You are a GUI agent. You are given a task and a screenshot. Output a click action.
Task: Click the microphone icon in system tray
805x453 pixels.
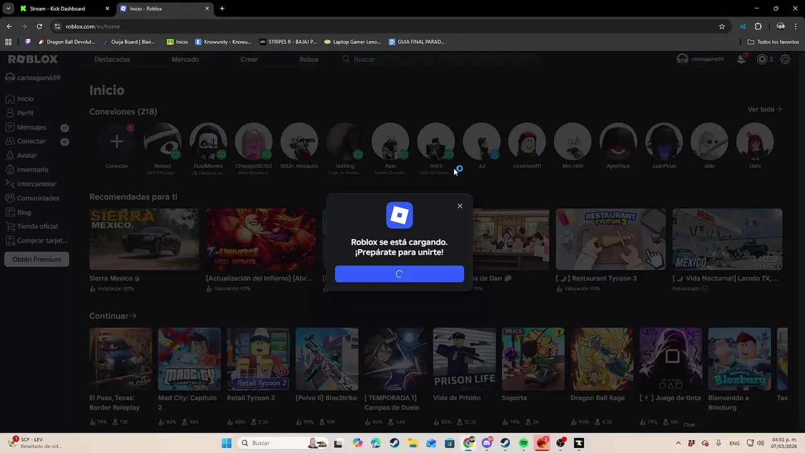719,443
